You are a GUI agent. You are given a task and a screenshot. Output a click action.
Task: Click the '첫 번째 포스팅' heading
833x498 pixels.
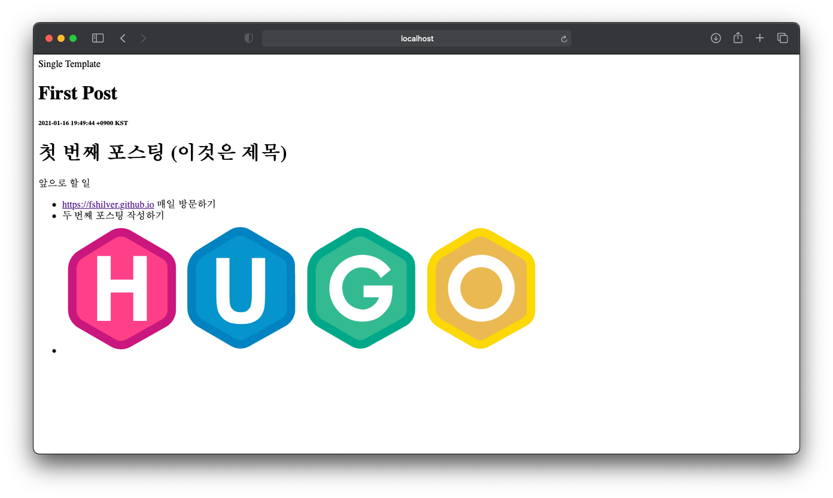163,153
